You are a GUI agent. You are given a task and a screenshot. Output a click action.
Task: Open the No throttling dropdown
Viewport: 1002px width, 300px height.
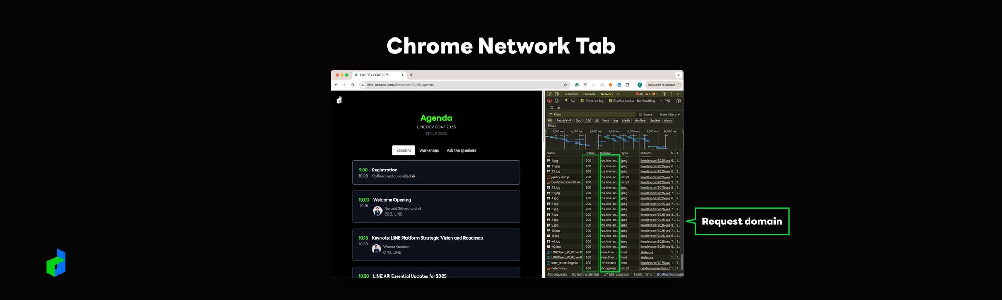(x=649, y=101)
